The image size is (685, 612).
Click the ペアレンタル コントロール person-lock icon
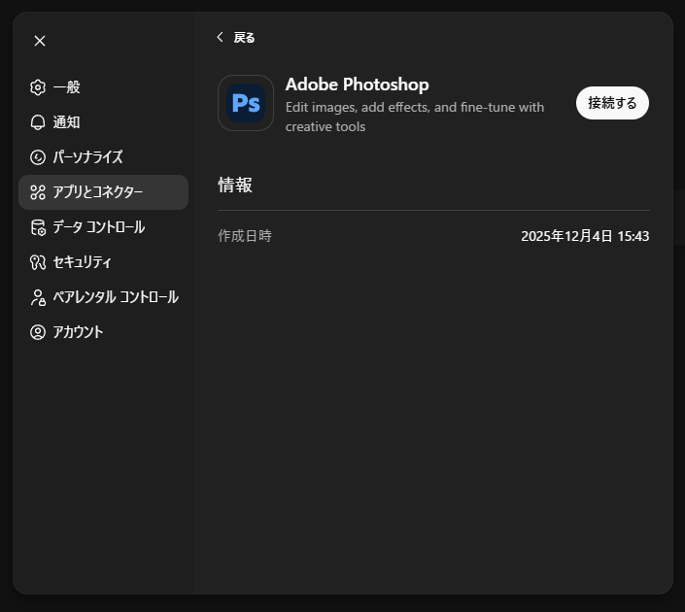(38, 297)
